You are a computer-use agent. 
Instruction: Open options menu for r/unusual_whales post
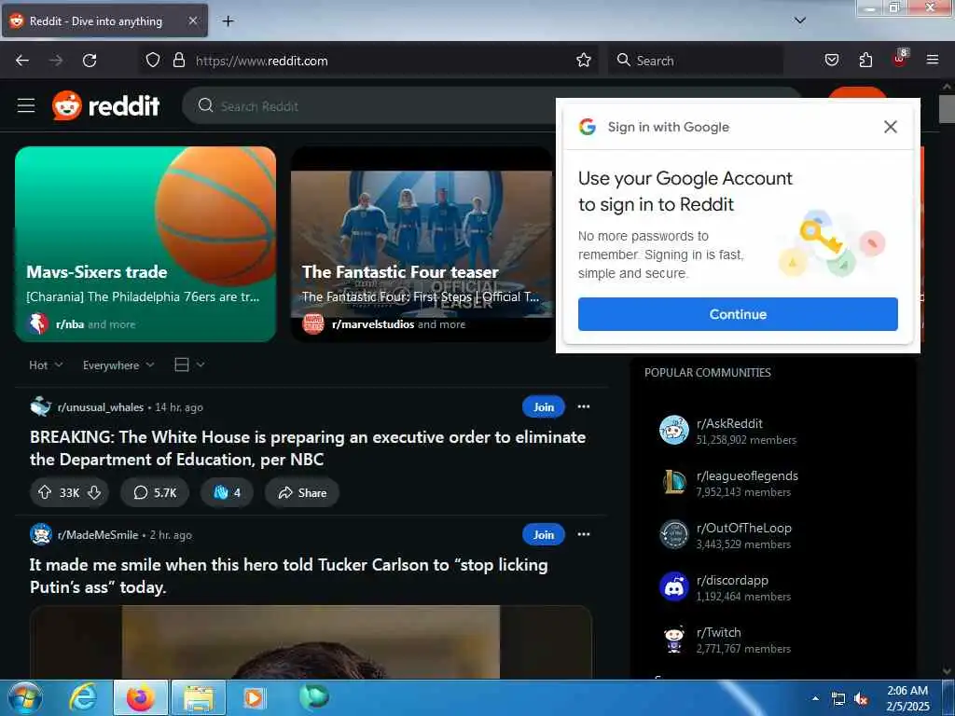click(584, 406)
